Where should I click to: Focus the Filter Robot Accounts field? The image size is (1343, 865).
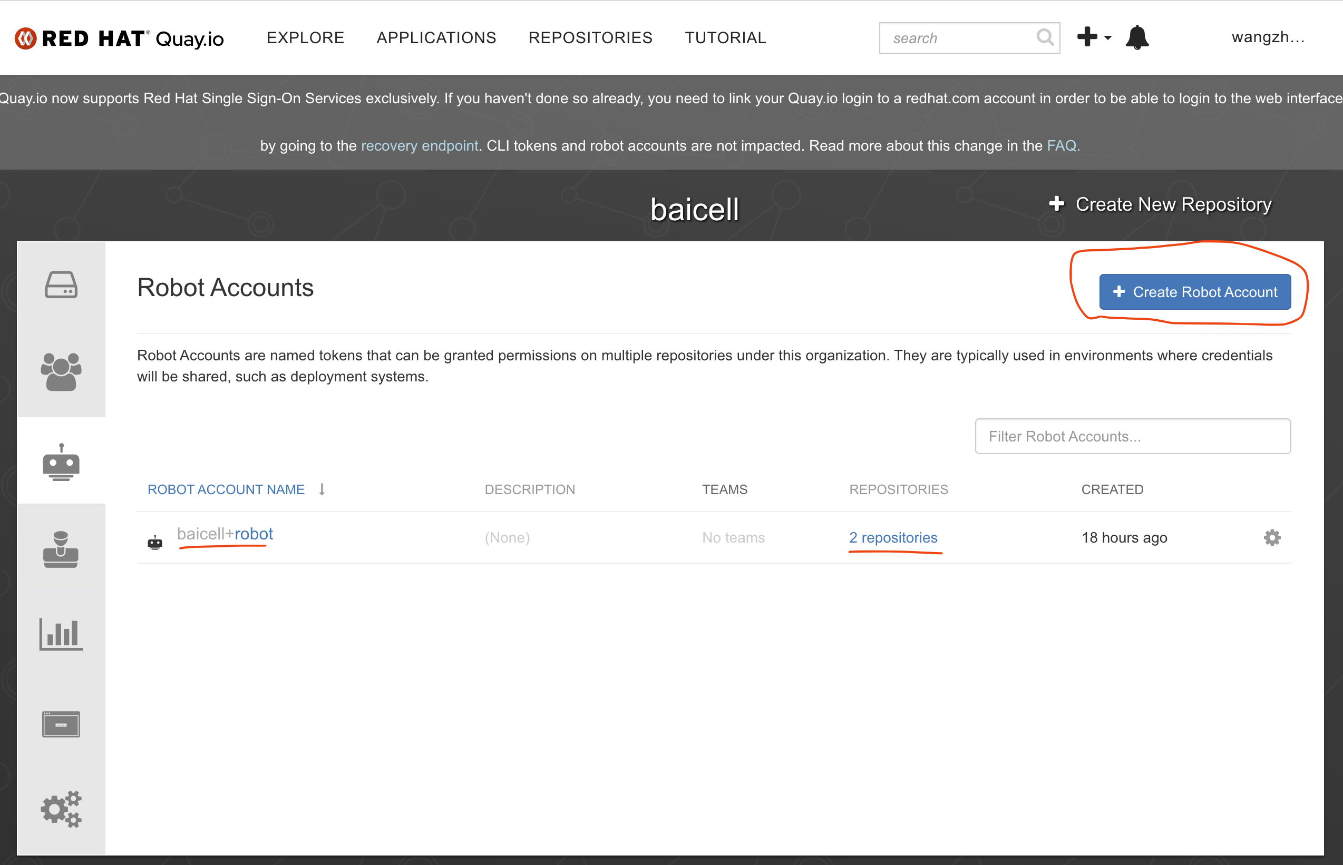(1132, 436)
